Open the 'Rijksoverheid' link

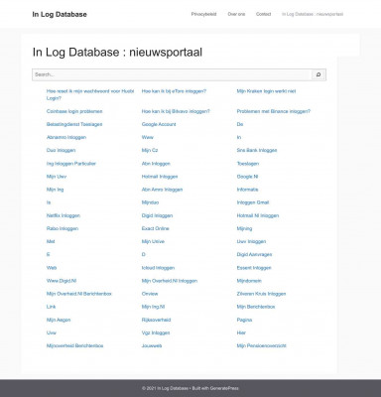(156, 320)
